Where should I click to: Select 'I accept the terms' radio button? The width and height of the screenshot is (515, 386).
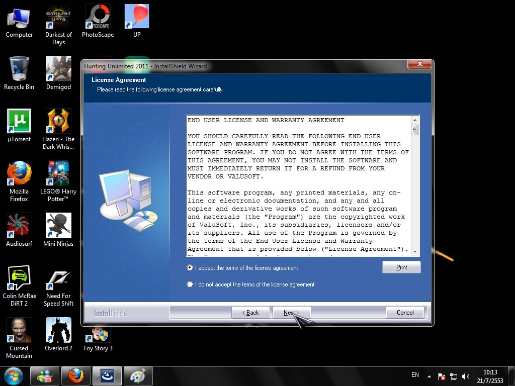(190, 267)
